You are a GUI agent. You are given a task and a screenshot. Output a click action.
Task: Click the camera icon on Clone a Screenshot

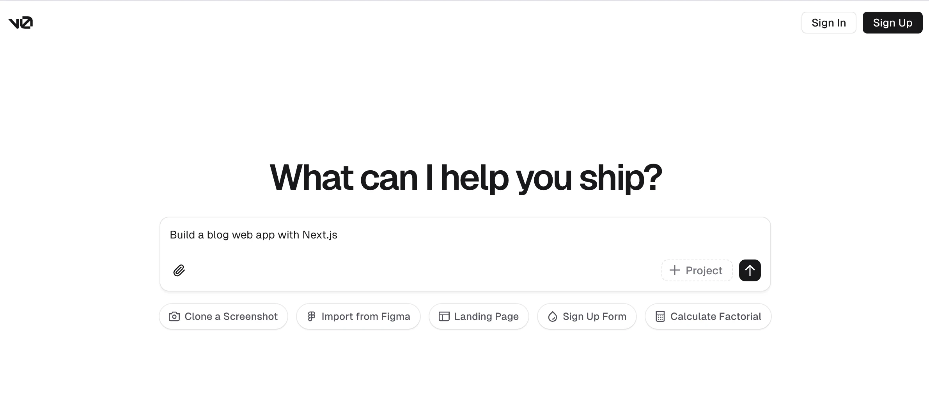[x=175, y=316]
